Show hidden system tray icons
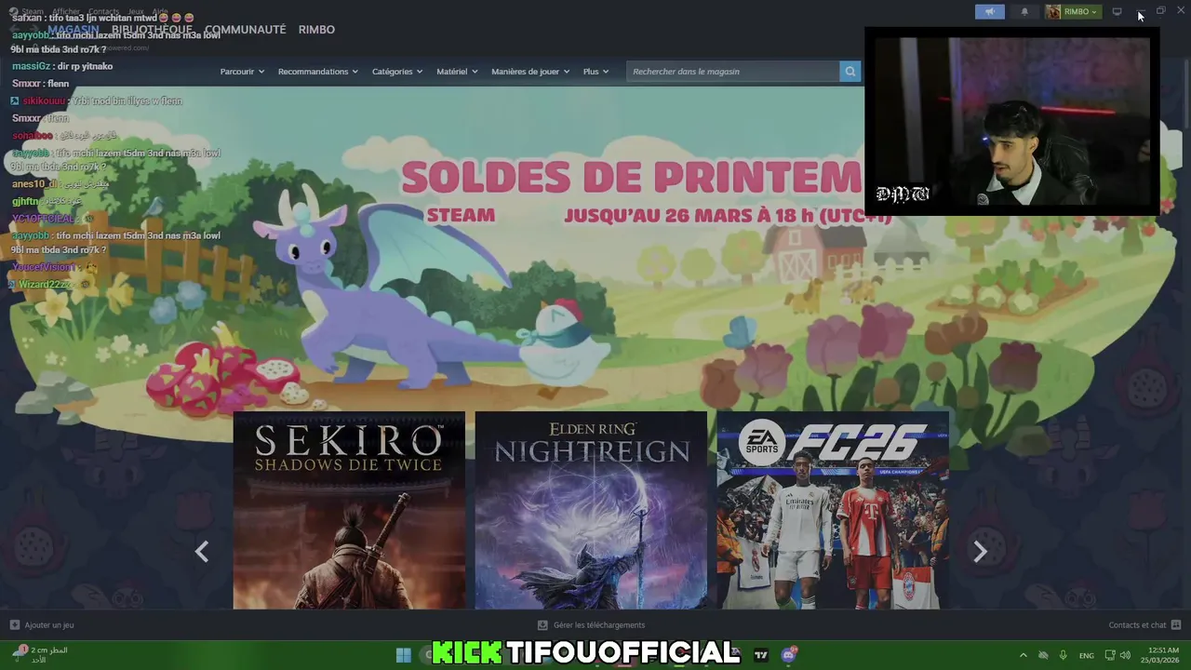 1024,655
